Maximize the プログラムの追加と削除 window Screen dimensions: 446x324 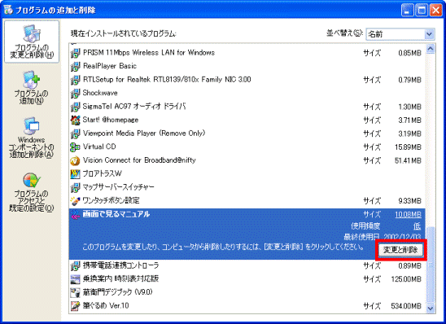tap(422, 11)
